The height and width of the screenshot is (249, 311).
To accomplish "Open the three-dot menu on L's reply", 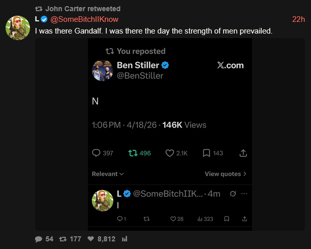I will [x=244, y=194].
